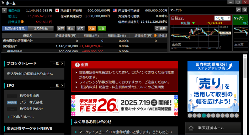
Task: Open the IPO 一覧 list
Action: click(57, 85)
